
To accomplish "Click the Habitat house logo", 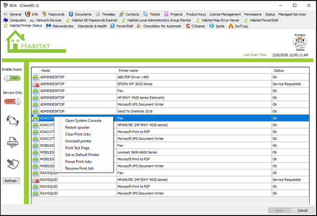I will click(x=35, y=42).
